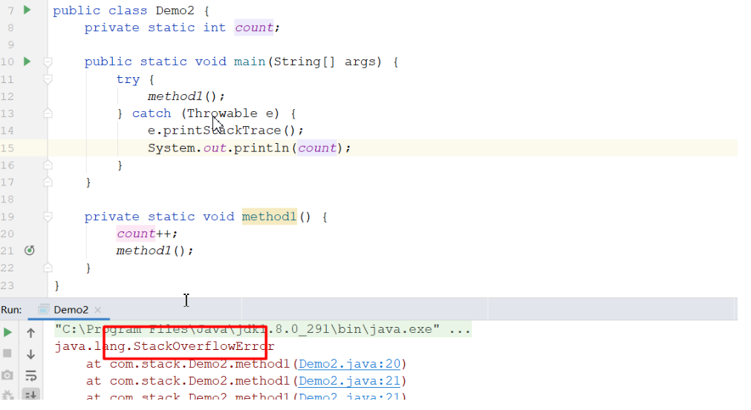Viewport: 751px width, 410px height.
Task: Collapse method1 fold marker at line 19
Action: 48,216
